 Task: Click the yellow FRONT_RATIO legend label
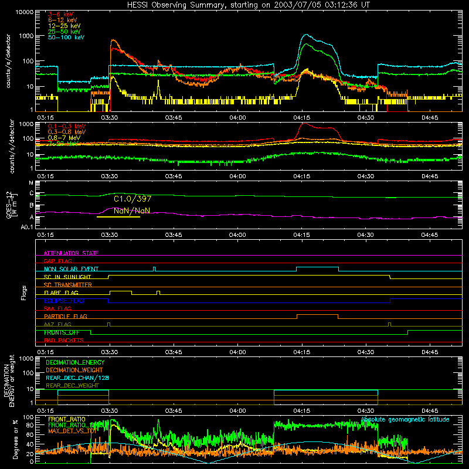[67, 419]
